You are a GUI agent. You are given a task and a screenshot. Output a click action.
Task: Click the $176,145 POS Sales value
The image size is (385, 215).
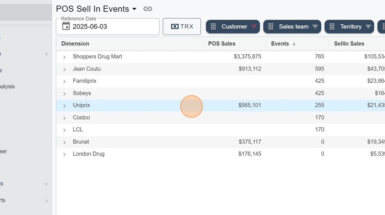[x=250, y=153]
